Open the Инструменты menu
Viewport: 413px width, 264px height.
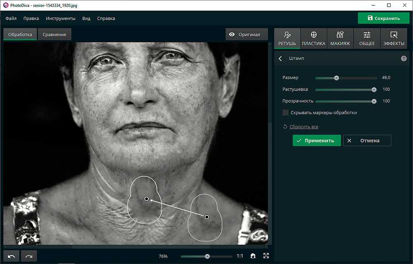[61, 18]
